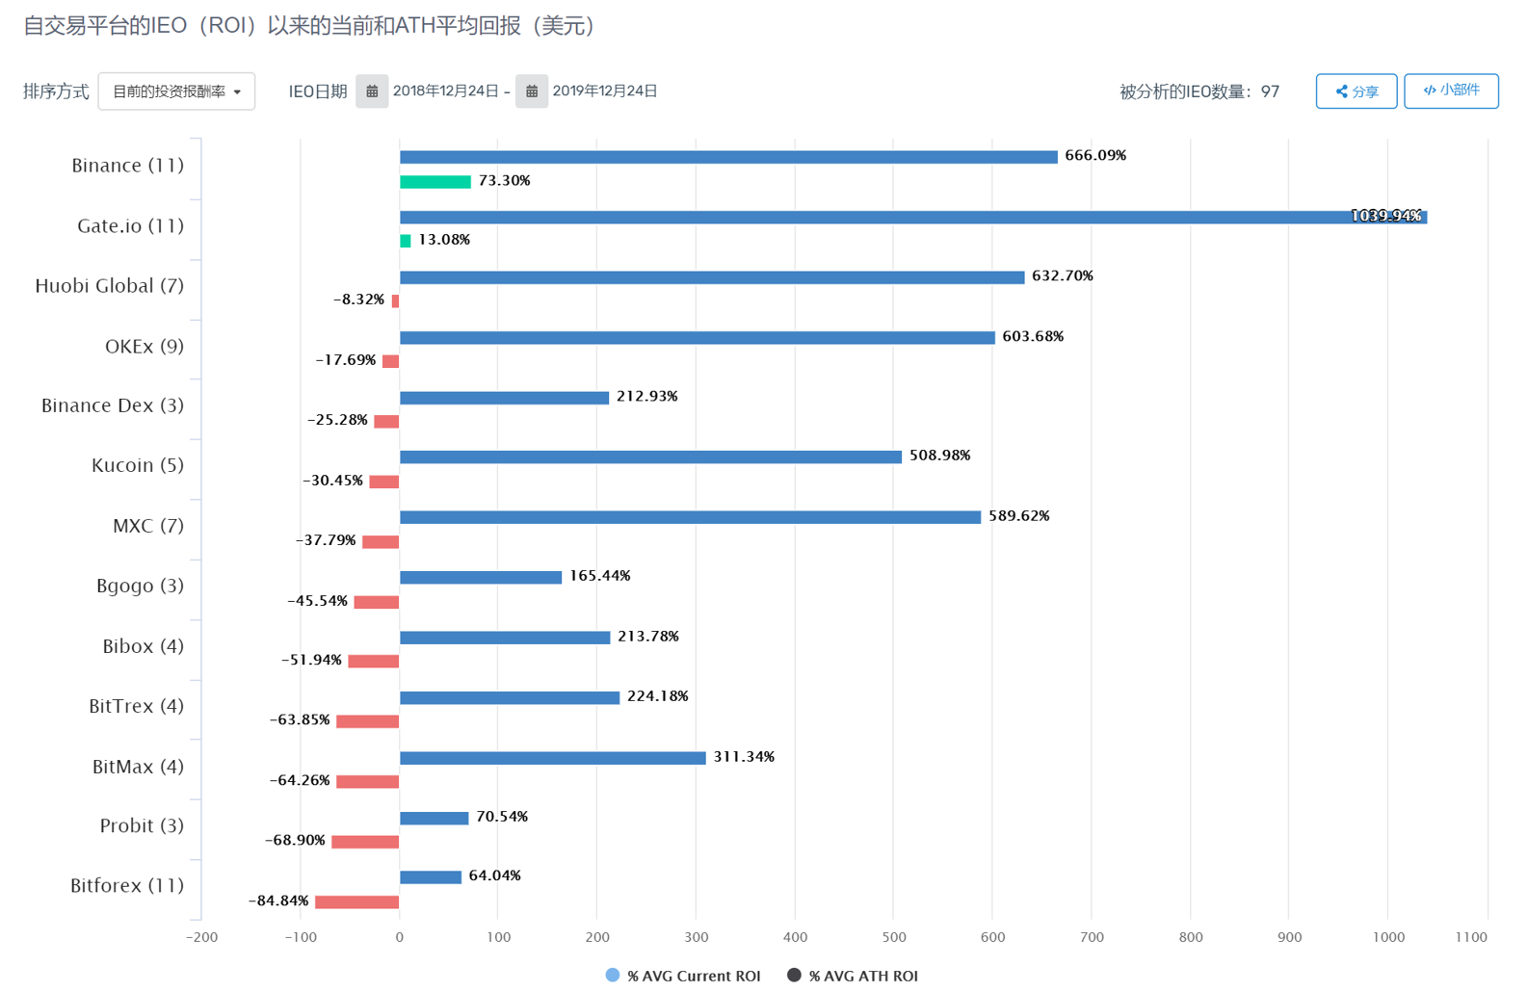Click the Binance 666.09% ATH ROI bar
Viewport: 1528px width, 992px height.
click(x=728, y=157)
